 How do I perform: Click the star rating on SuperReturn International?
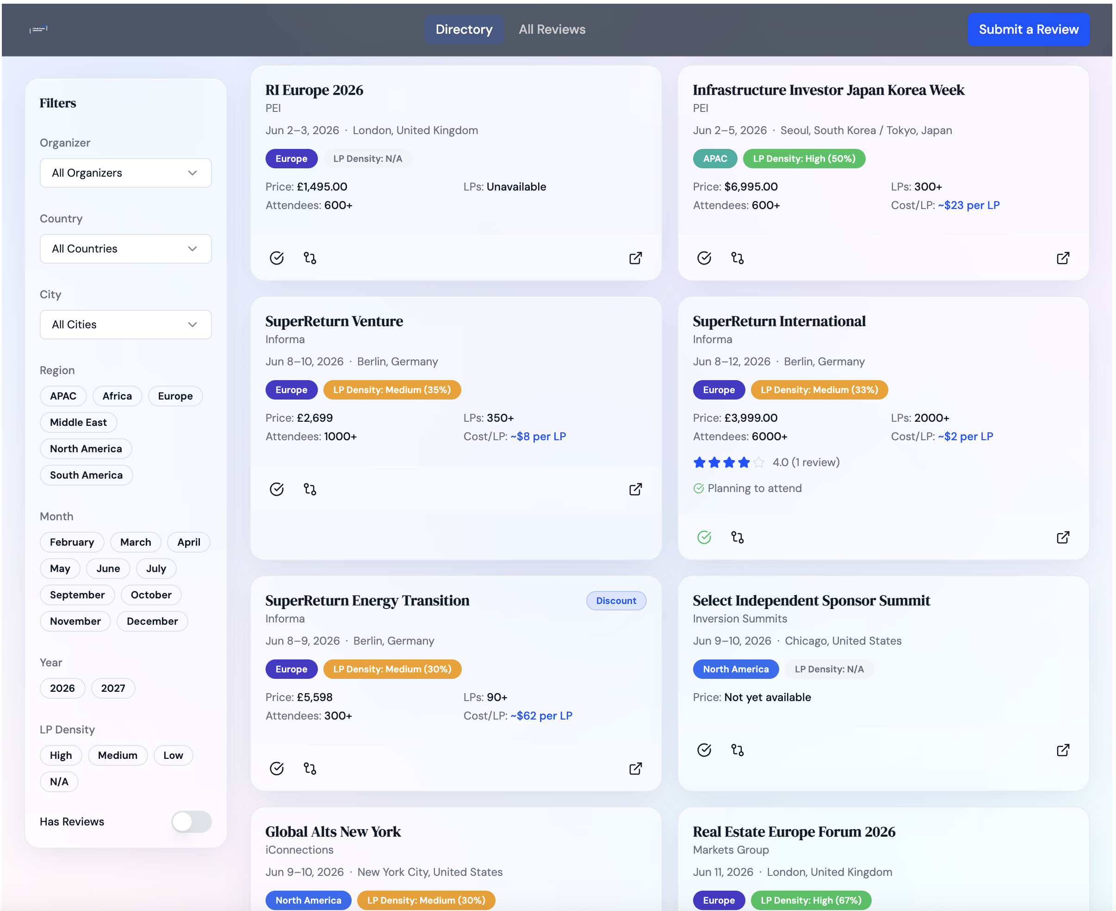click(x=730, y=463)
